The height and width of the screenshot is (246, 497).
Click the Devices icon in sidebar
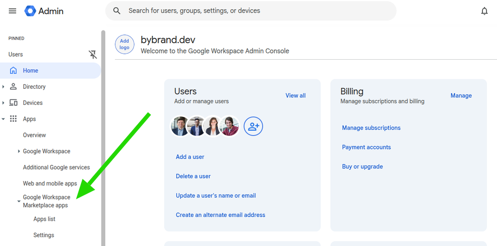click(x=13, y=103)
